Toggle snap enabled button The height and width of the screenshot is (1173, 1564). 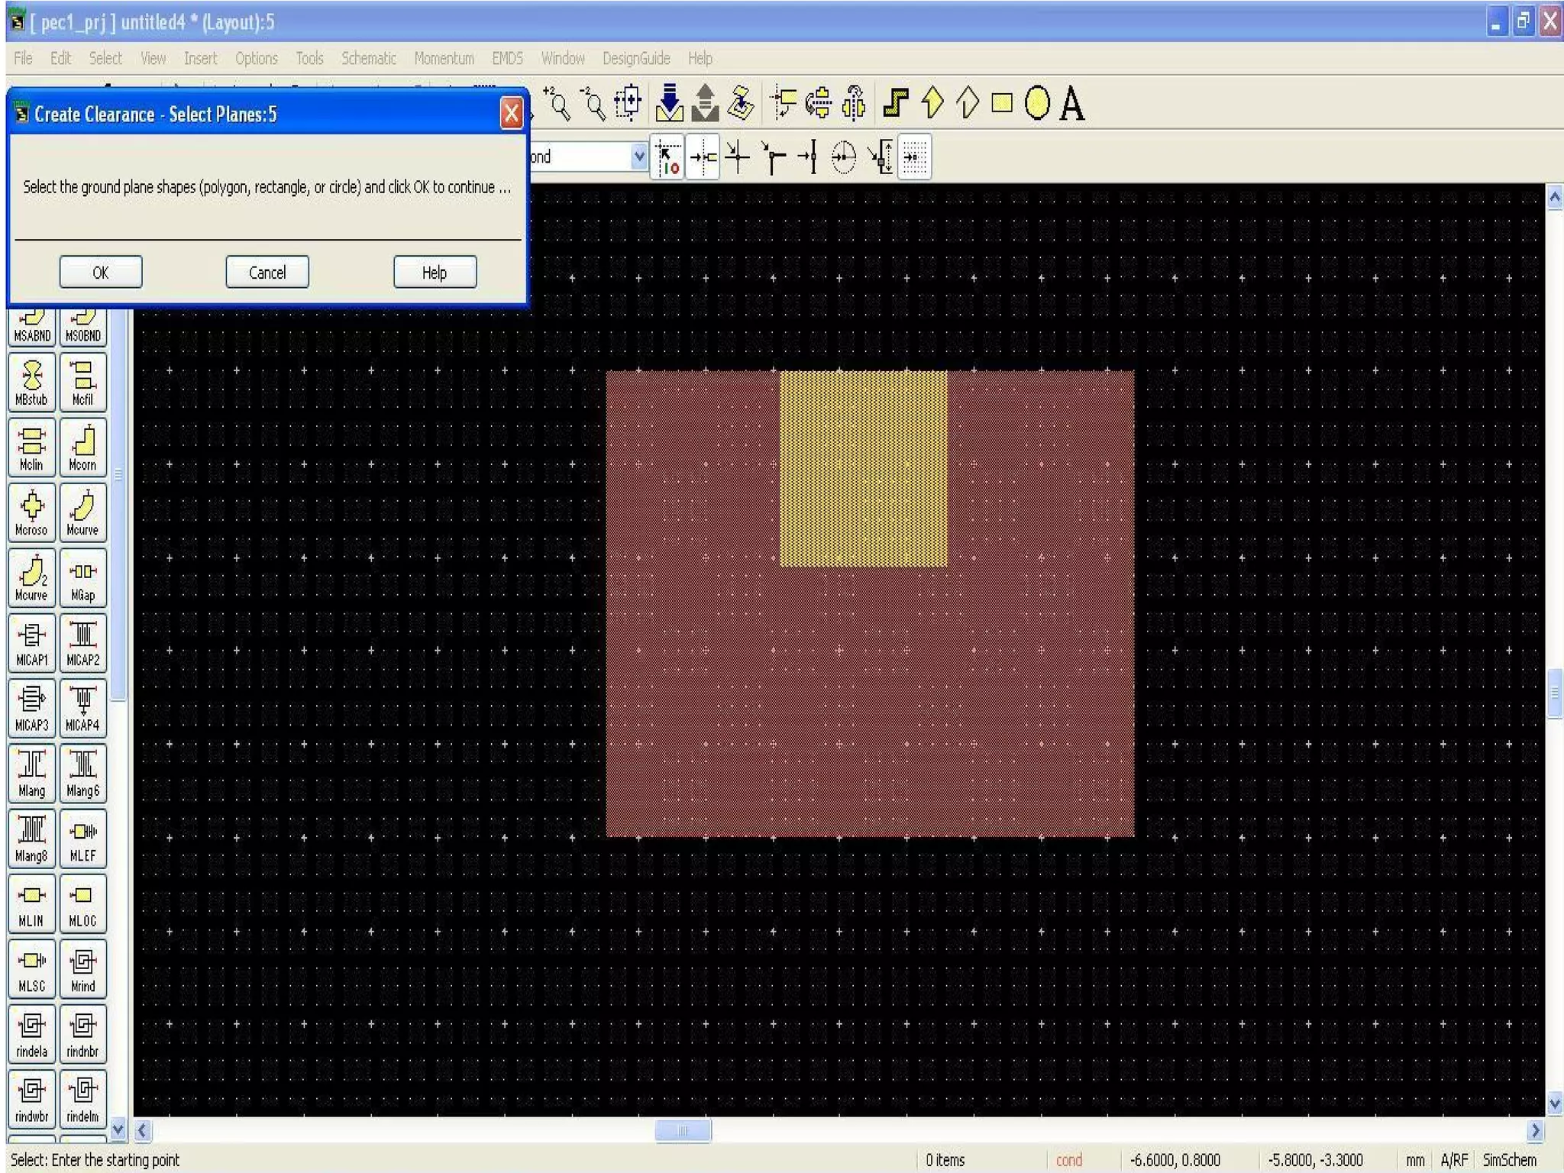(667, 157)
